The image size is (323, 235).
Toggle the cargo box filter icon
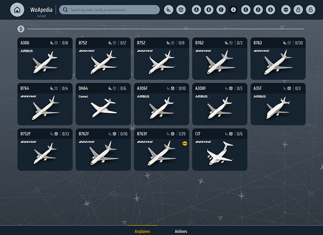click(181, 9)
